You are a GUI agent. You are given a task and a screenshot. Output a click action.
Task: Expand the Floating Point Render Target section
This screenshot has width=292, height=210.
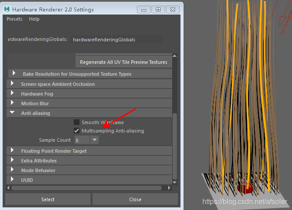[x=90, y=151]
